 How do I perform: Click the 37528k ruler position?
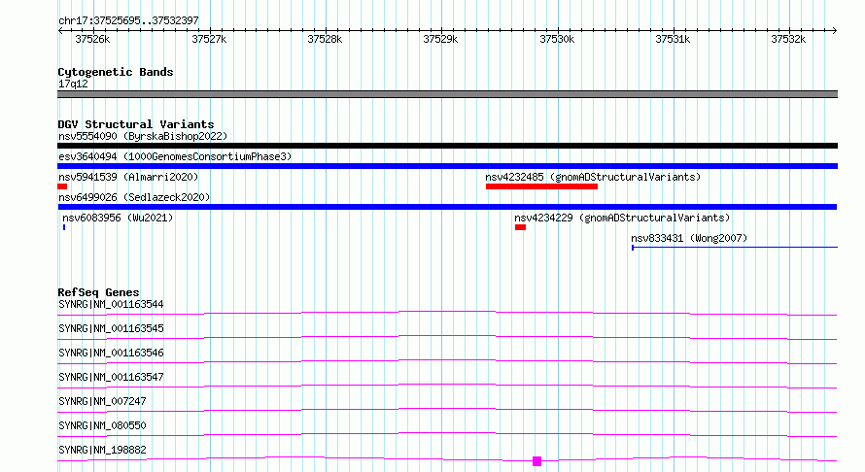(325, 39)
